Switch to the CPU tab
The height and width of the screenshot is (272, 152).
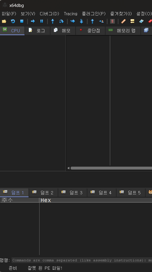coord(12,31)
